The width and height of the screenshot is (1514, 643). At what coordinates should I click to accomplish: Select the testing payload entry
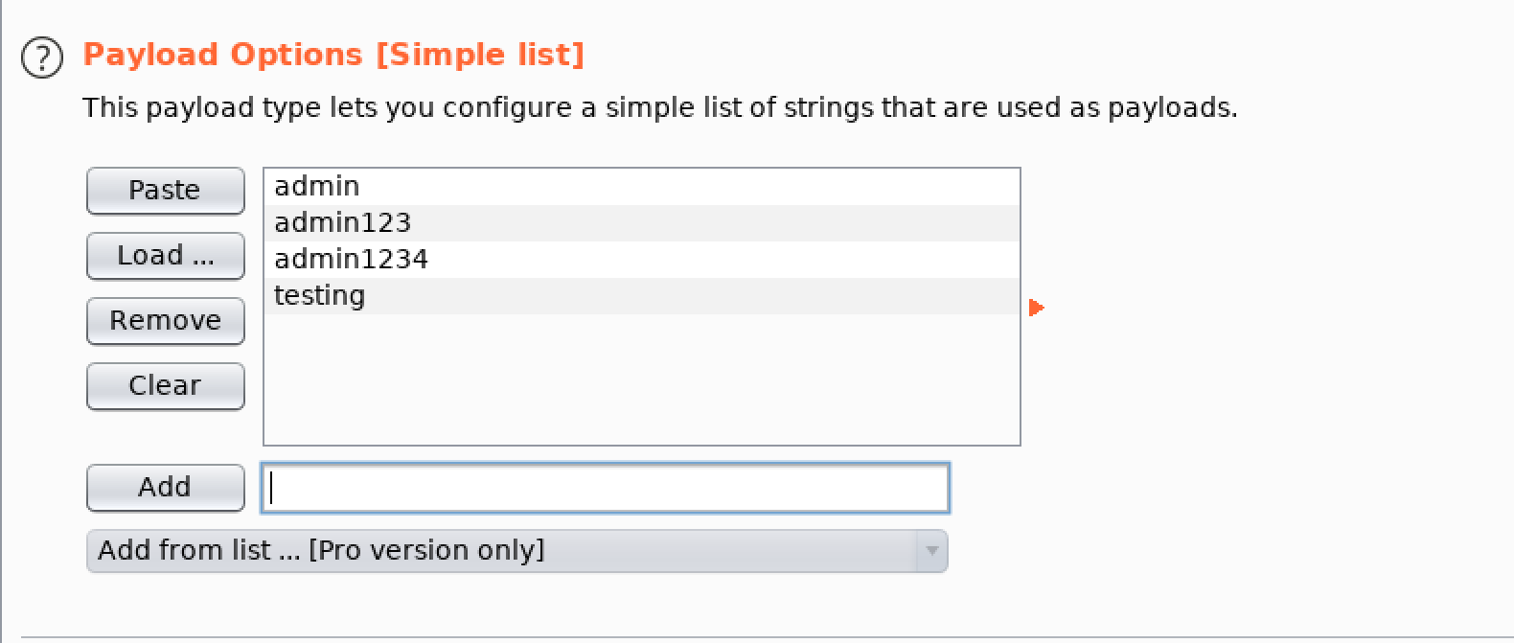pos(641,295)
